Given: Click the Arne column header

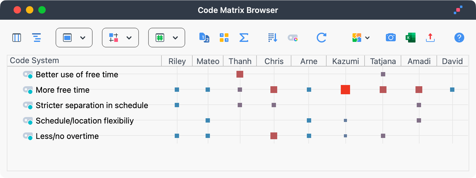Looking at the screenshot, I should coord(309,61).
